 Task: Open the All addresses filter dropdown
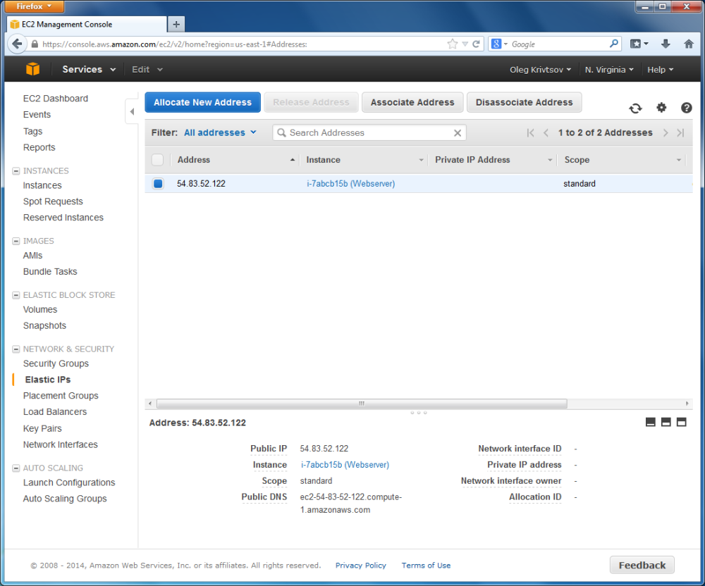coord(220,133)
